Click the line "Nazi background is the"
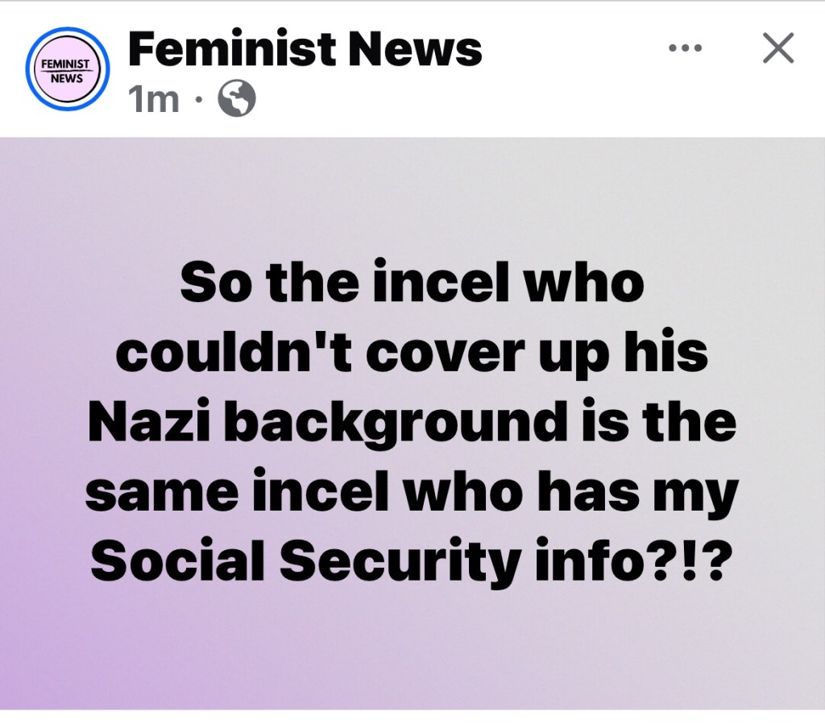The width and height of the screenshot is (825, 724). coord(412,422)
